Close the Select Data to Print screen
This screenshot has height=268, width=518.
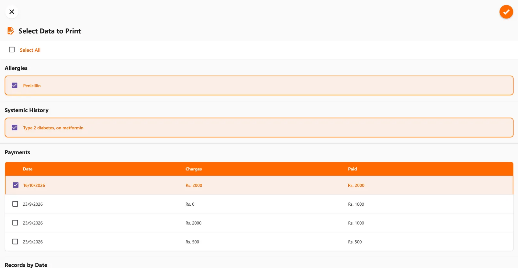click(x=12, y=12)
